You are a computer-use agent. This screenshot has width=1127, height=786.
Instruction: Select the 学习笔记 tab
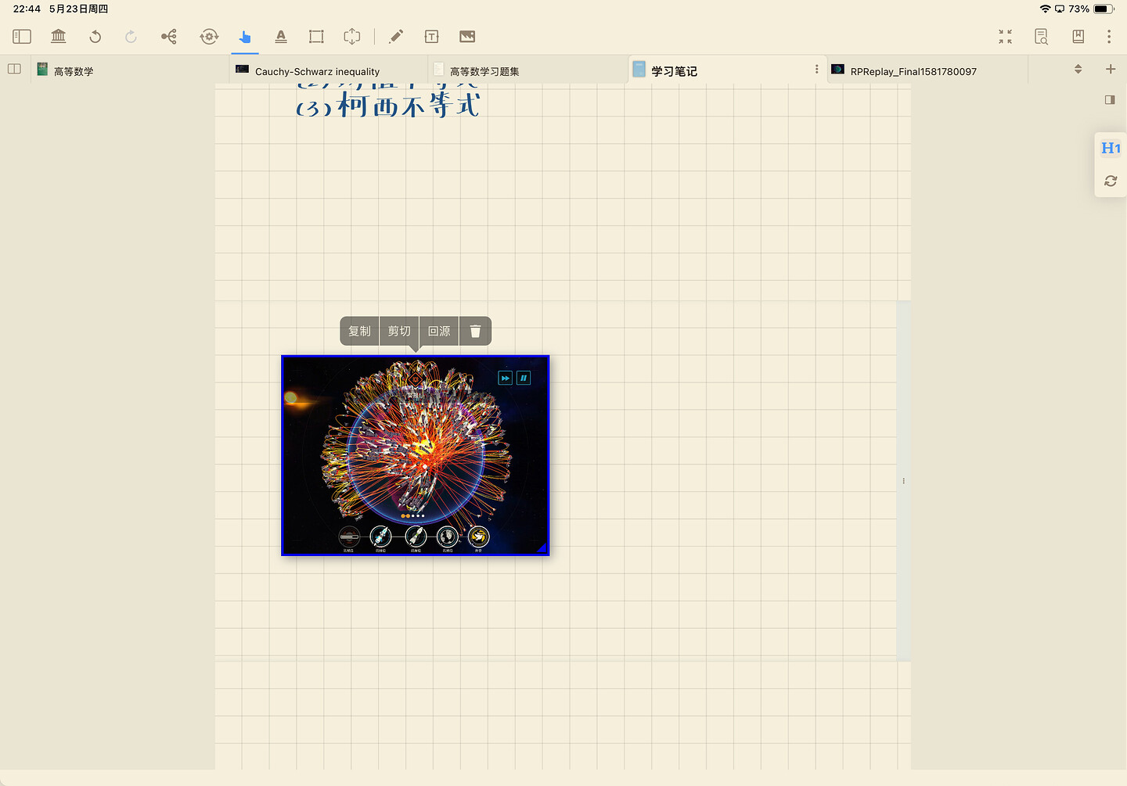726,70
